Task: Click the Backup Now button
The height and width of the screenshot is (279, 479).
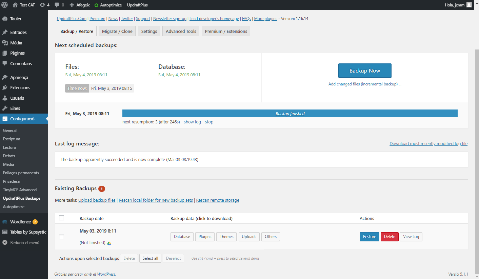Action: pyautogui.click(x=365, y=71)
